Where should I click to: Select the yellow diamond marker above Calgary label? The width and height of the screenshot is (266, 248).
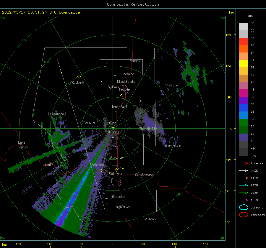(117, 170)
